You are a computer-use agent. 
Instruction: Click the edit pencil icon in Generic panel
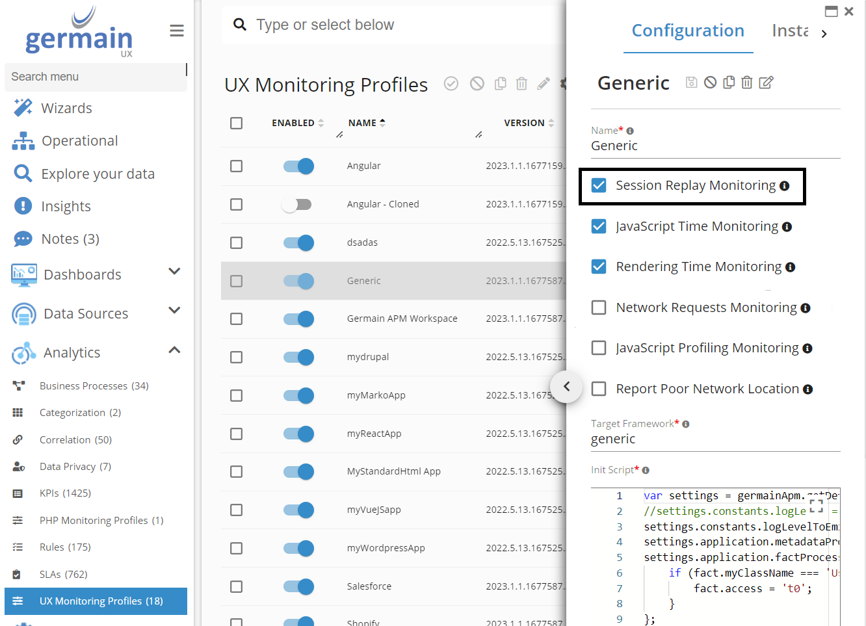tap(767, 83)
